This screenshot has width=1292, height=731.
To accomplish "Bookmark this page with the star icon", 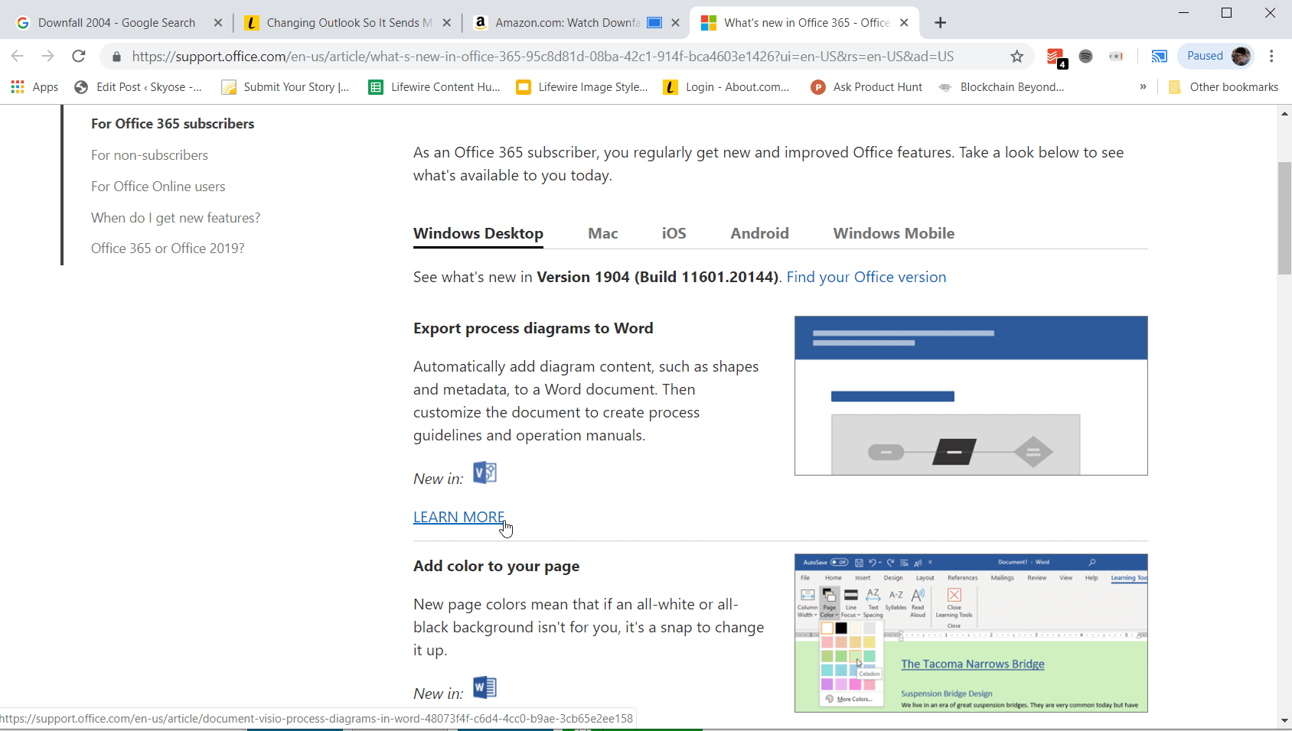I will (x=1016, y=56).
